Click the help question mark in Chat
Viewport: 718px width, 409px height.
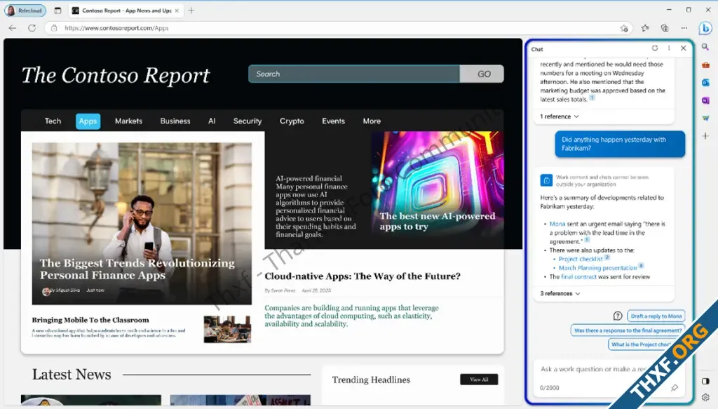pyautogui.click(x=618, y=316)
